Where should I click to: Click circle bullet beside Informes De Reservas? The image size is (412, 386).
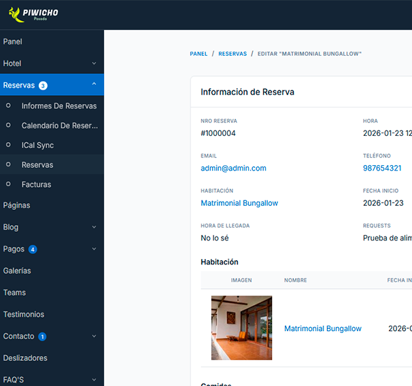pyautogui.click(x=8, y=105)
